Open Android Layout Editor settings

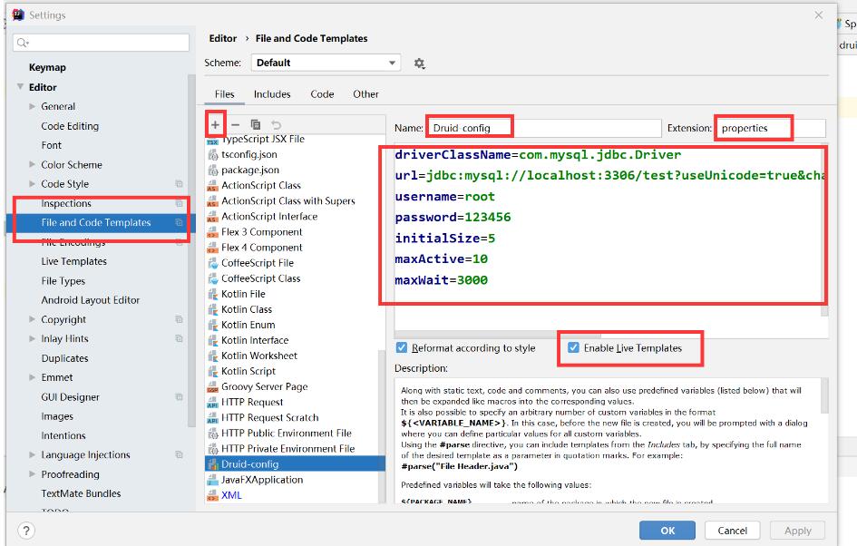pyautogui.click(x=90, y=300)
